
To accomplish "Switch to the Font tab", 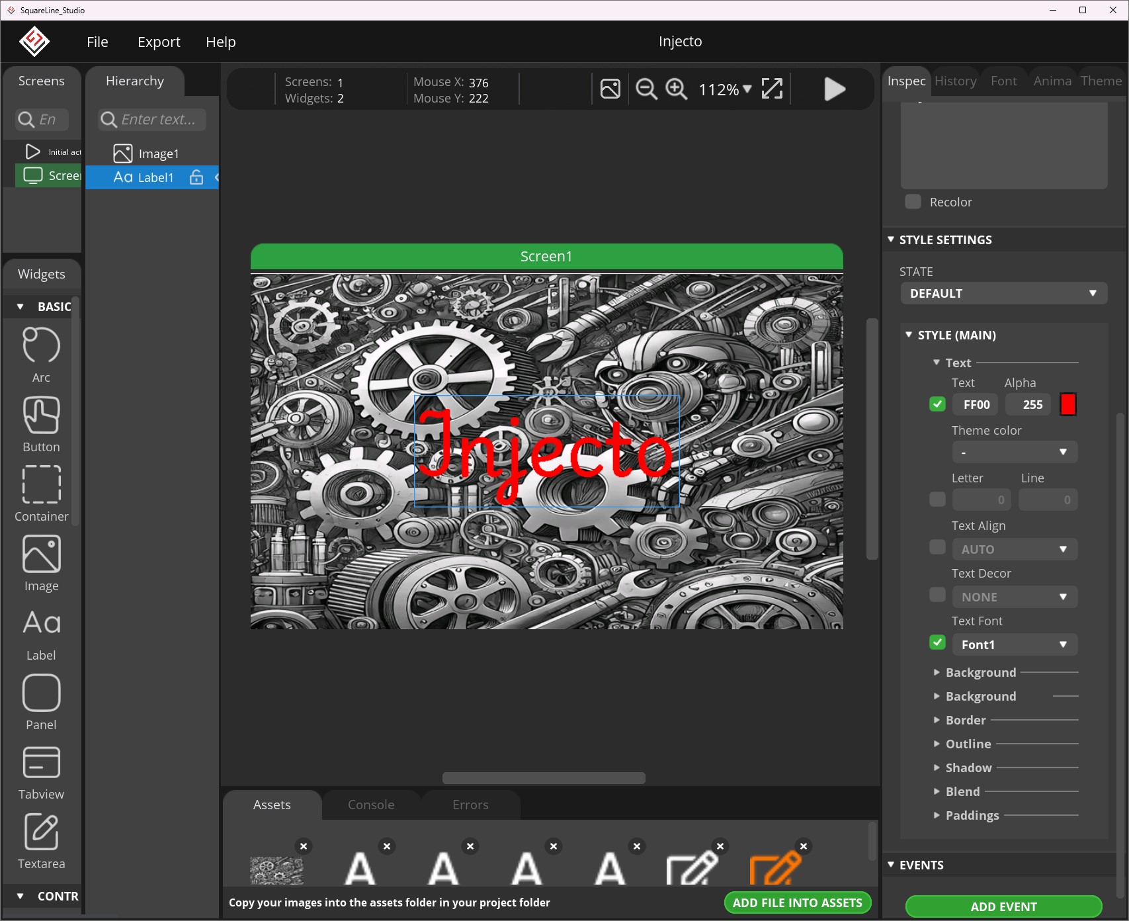I will 1003,81.
